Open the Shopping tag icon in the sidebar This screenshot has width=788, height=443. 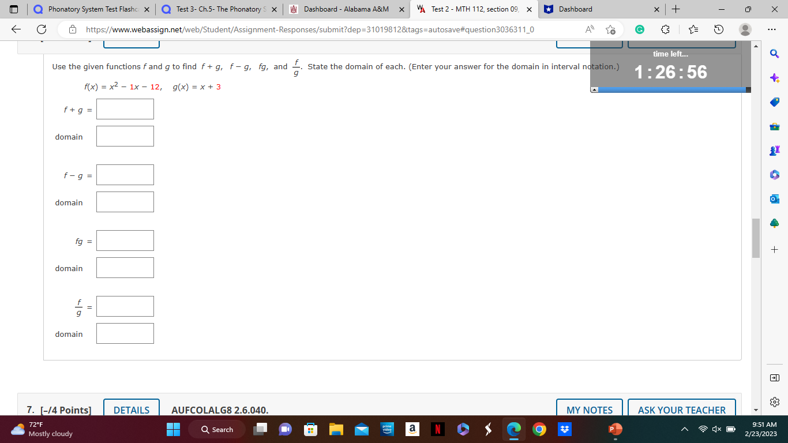pos(774,102)
